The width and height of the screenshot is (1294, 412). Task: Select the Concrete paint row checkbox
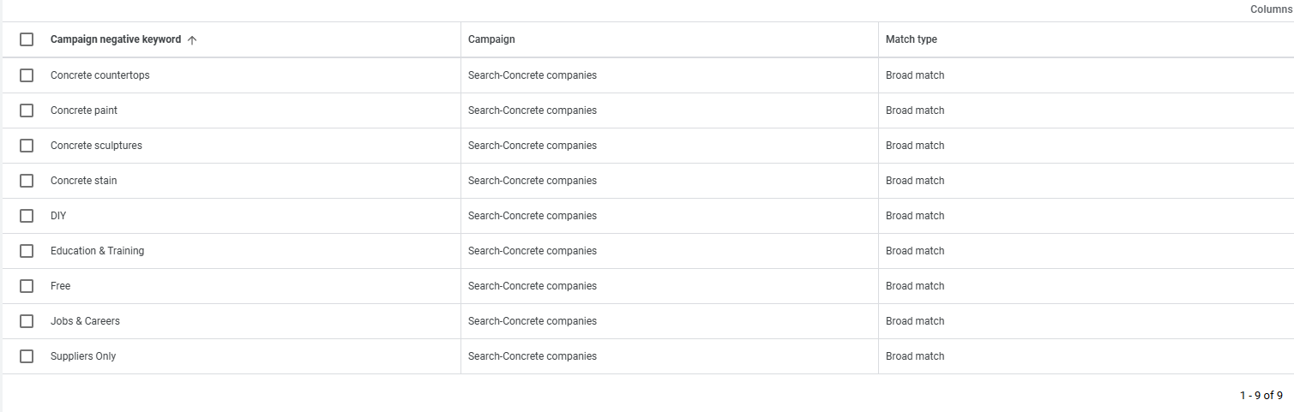click(x=27, y=110)
